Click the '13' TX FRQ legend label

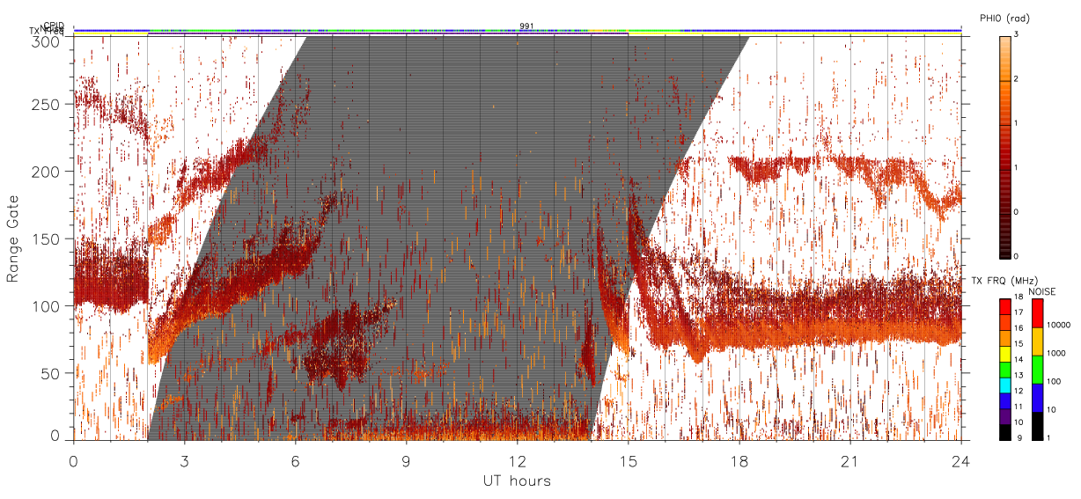coord(1019,375)
